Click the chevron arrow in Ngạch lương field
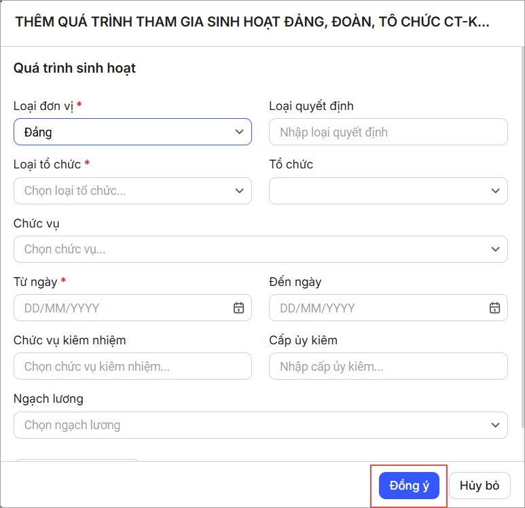The image size is (525, 508). (495, 425)
